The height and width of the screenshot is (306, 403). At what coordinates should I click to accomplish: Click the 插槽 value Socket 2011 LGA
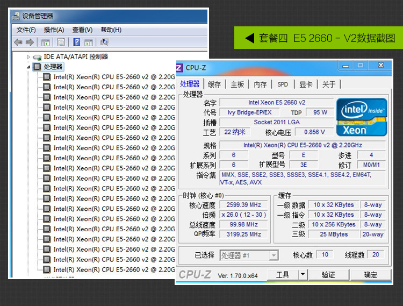pos(277,122)
